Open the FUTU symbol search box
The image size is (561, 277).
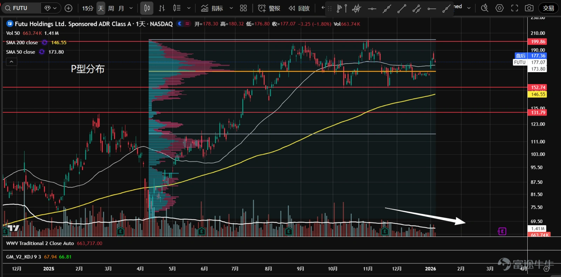pyautogui.click(x=21, y=8)
